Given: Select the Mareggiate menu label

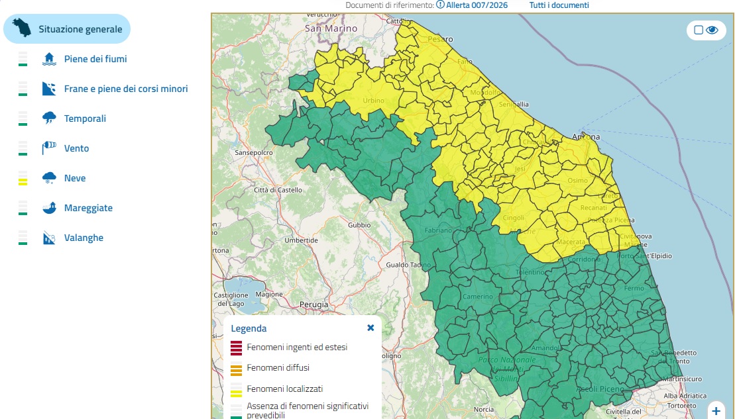Looking at the screenshot, I should click(88, 208).
